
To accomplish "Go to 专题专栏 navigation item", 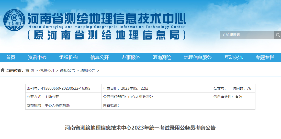I will tap(265, 57).
